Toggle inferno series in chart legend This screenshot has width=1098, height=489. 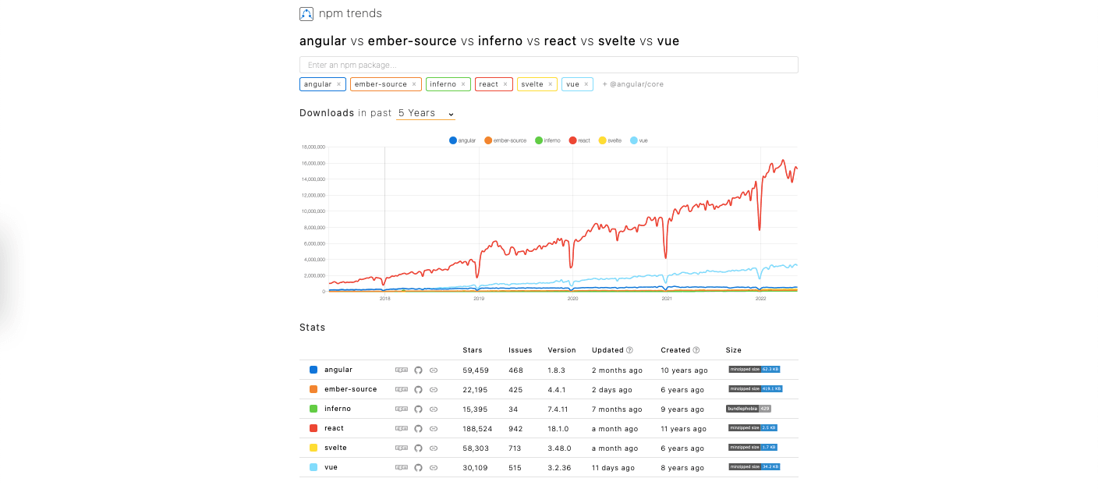[x=547, y=140]
